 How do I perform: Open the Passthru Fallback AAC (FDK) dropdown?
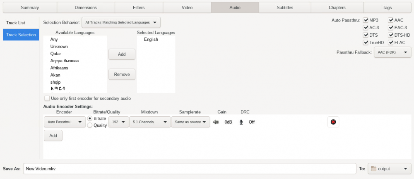[x=392, y=52]
